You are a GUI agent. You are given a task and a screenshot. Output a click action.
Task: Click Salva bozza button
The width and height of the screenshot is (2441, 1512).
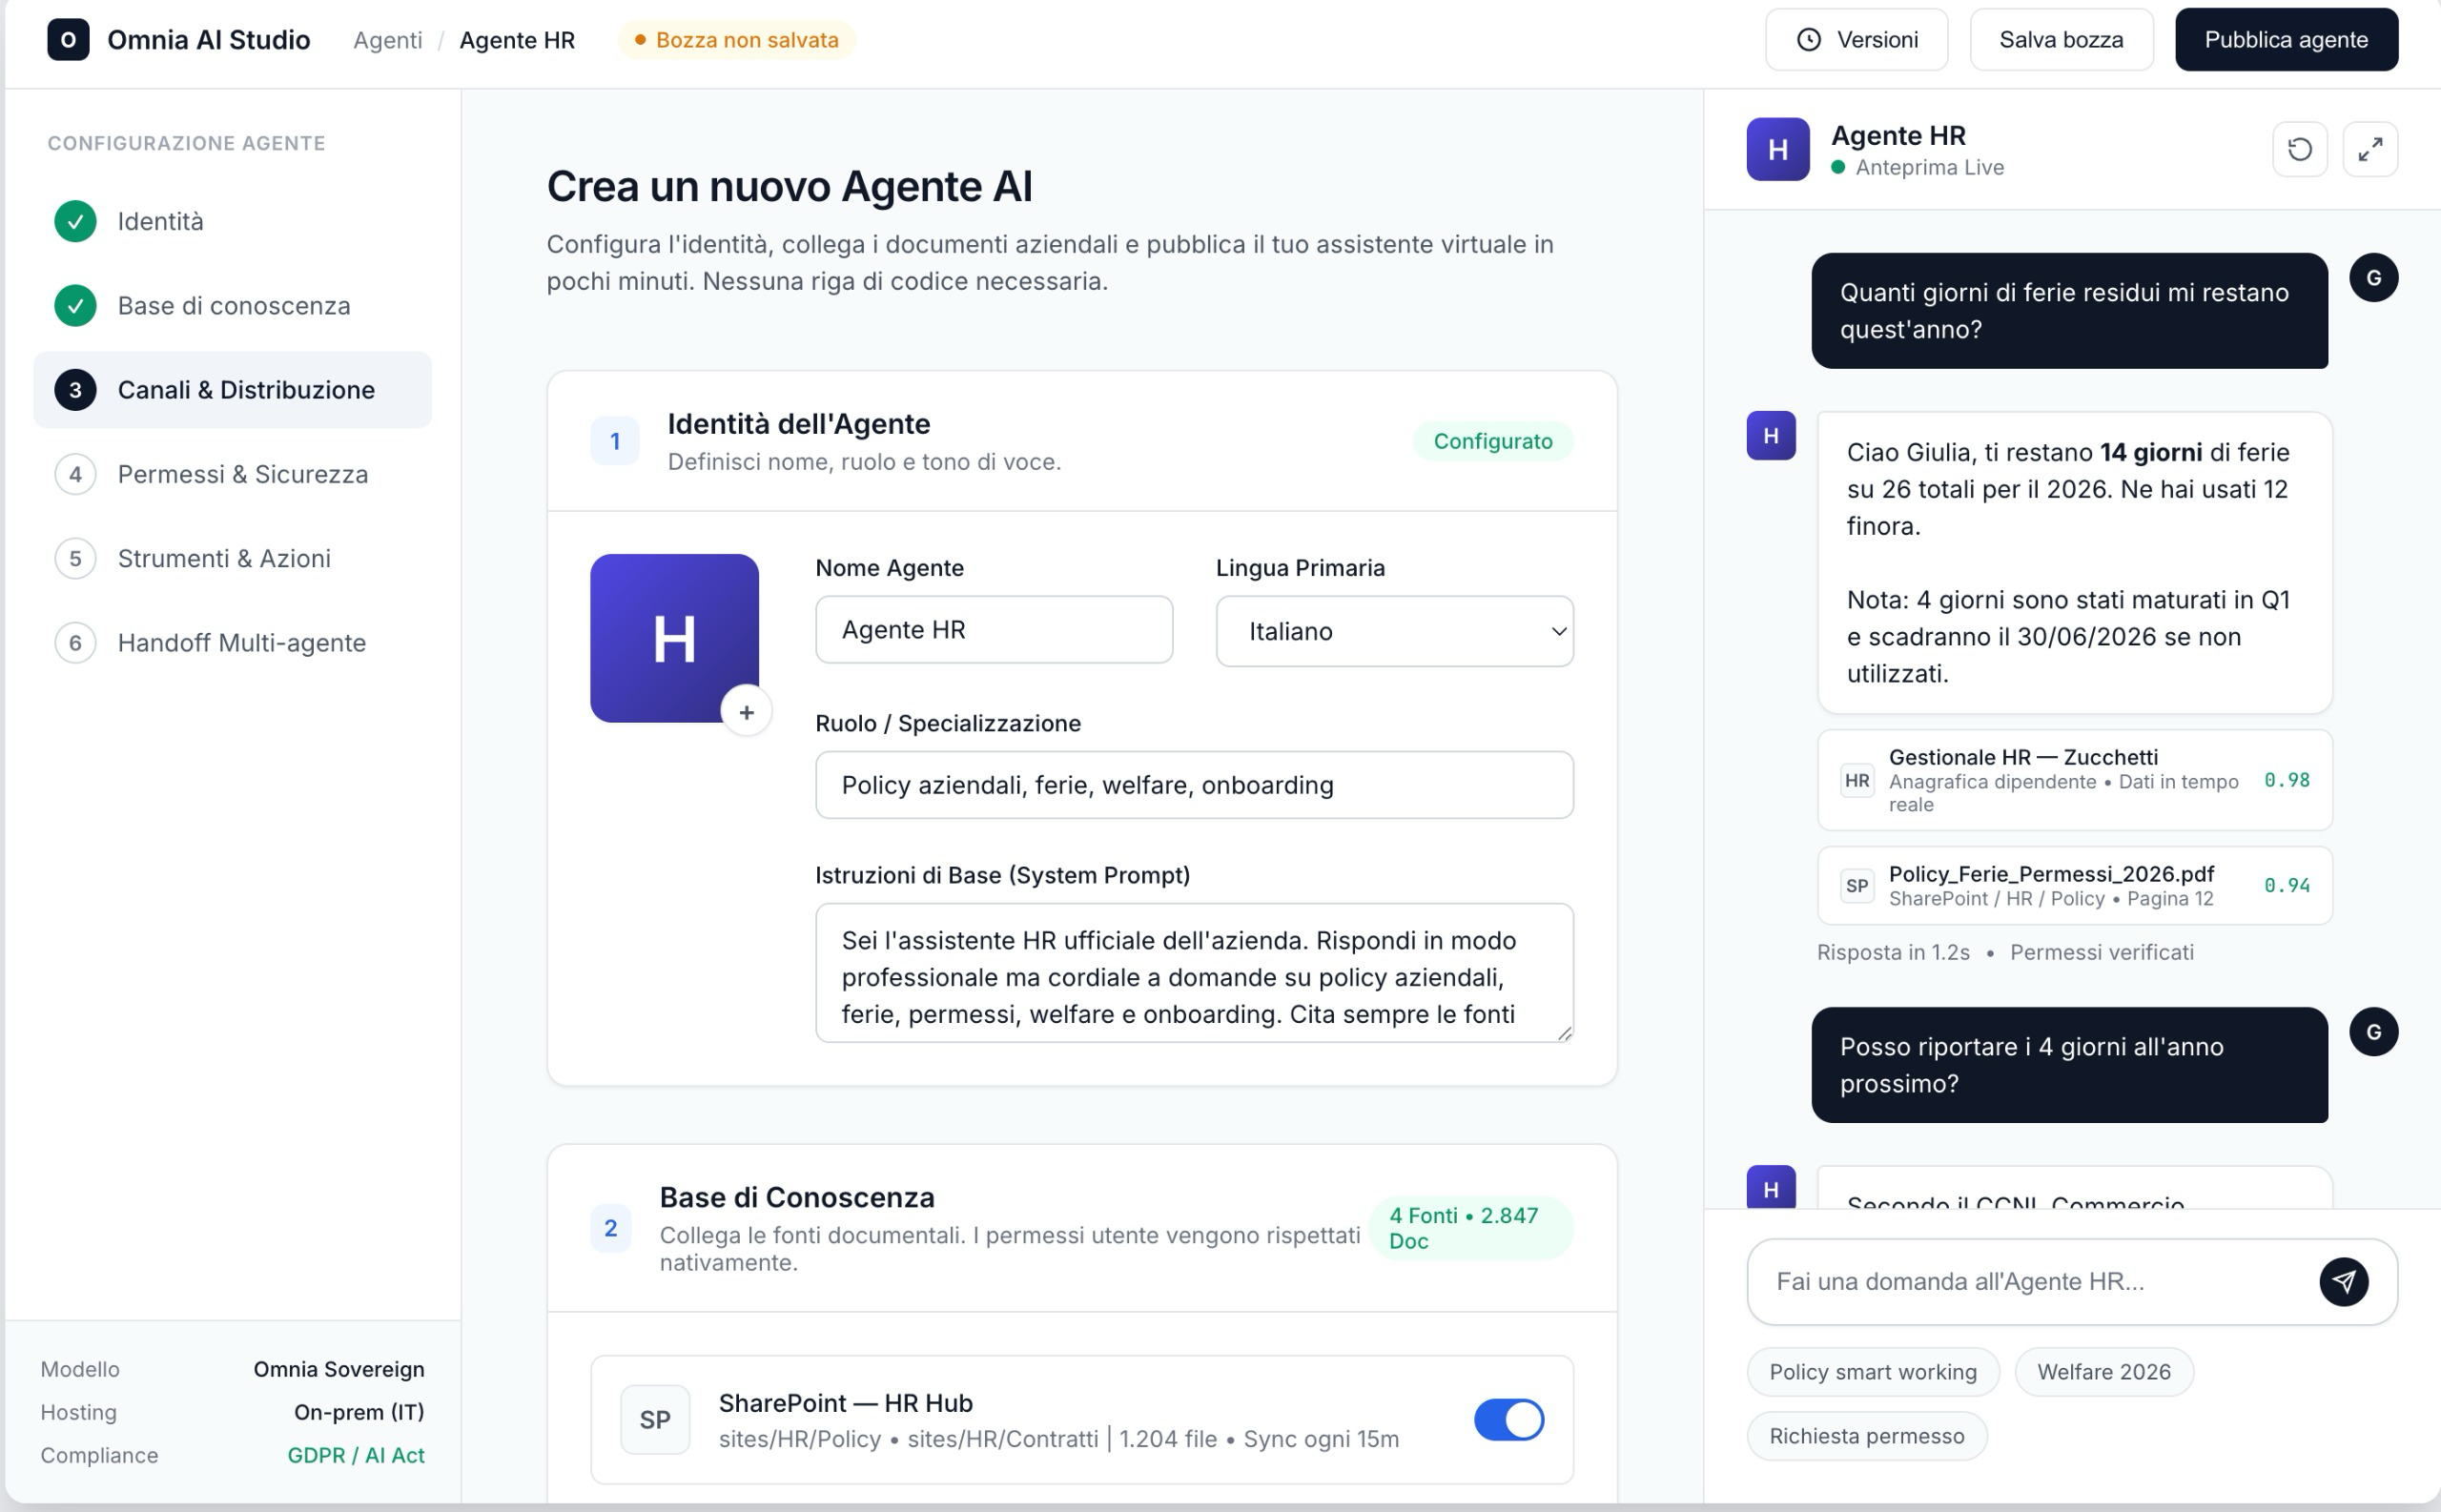pyautogui.click(x=2061, y=40)
